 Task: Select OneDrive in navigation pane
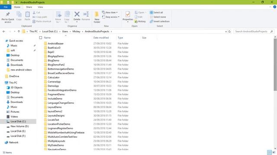tap(14, 76)
